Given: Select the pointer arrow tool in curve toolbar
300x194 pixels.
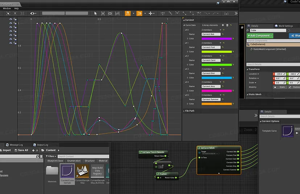Looking at the screenshot, I should [95, 13].
